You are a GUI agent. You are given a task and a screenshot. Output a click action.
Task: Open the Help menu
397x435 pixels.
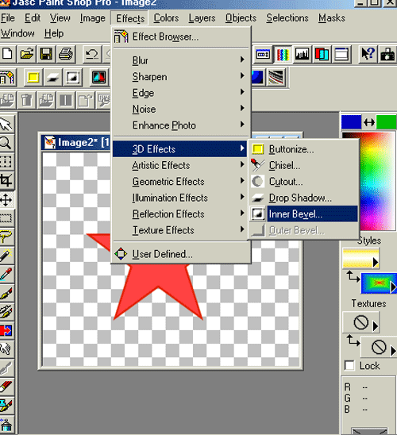pos(54,33)
